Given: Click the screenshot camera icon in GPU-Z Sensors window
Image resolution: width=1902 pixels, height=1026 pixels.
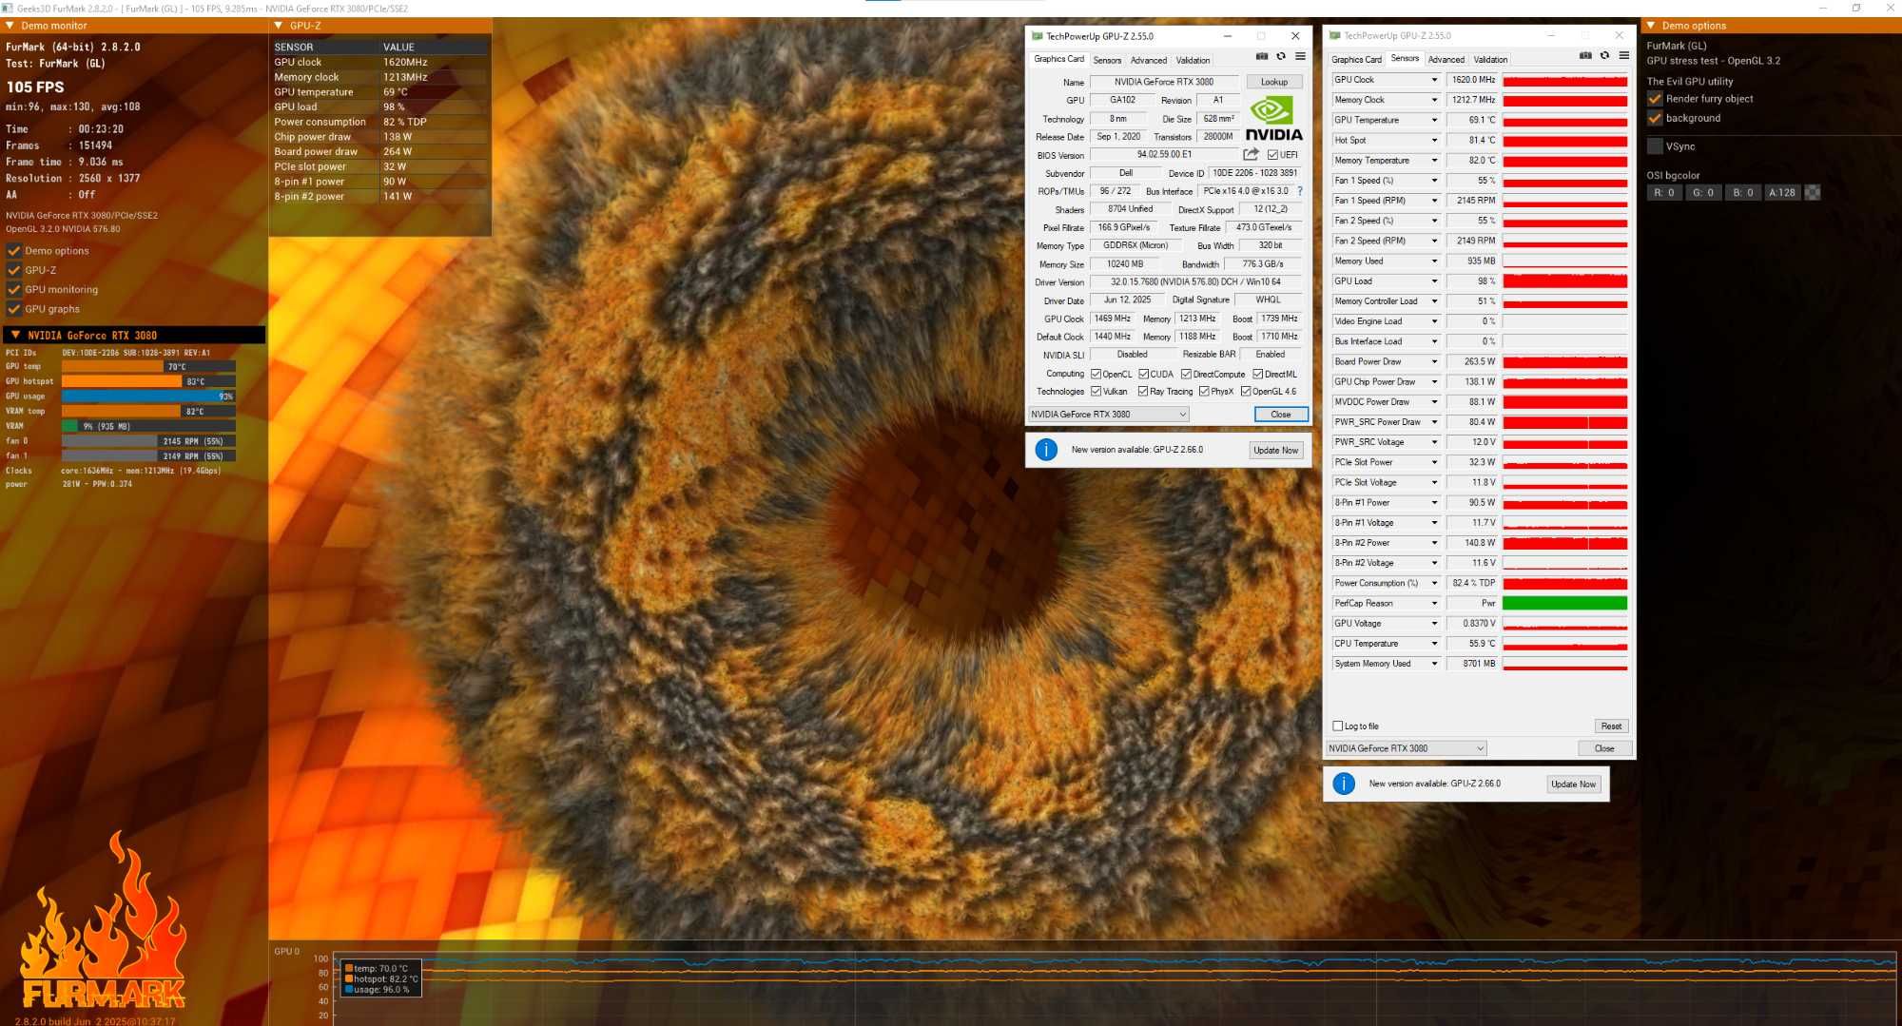Looking at the screenshot, I should point(1585,56).
